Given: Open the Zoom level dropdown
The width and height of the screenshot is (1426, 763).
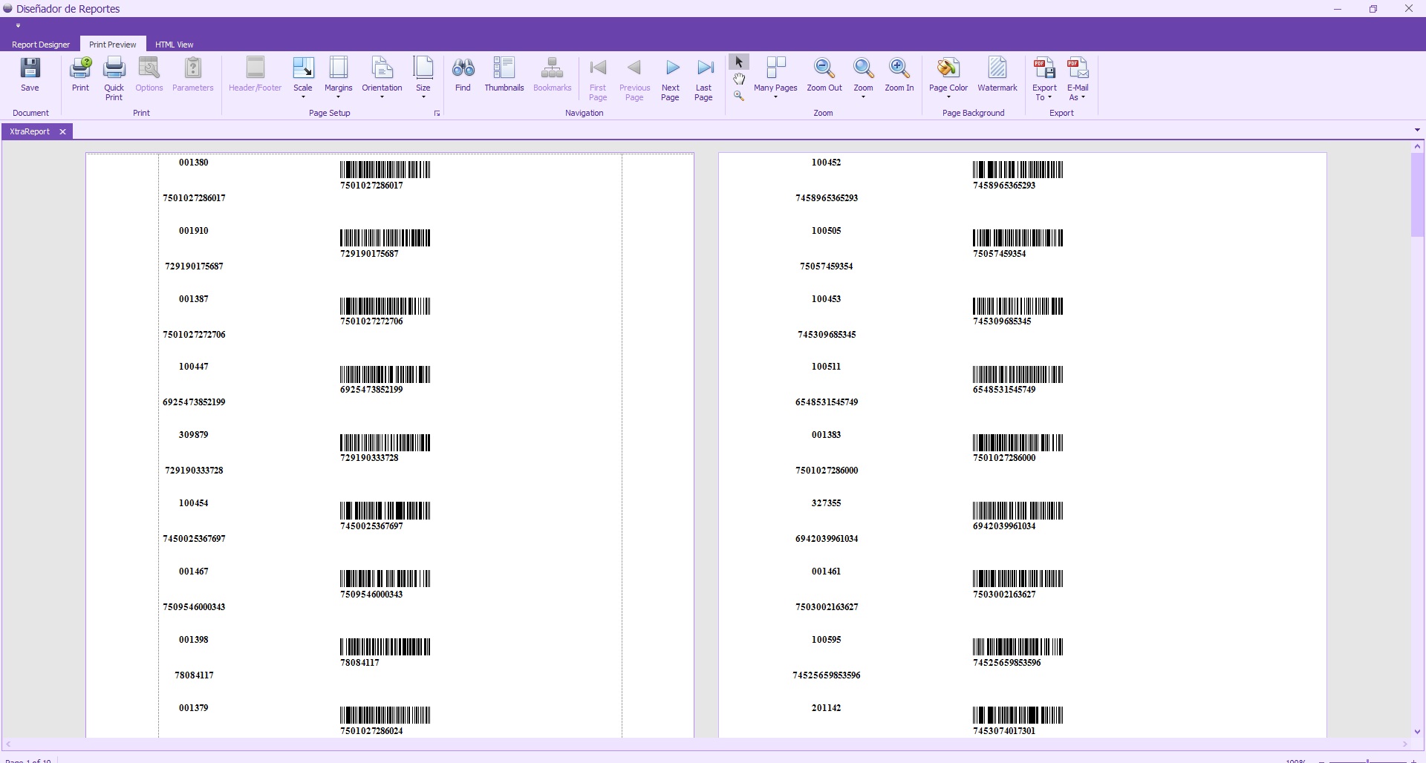Looking at the screenshot, I should coord(863,97).
